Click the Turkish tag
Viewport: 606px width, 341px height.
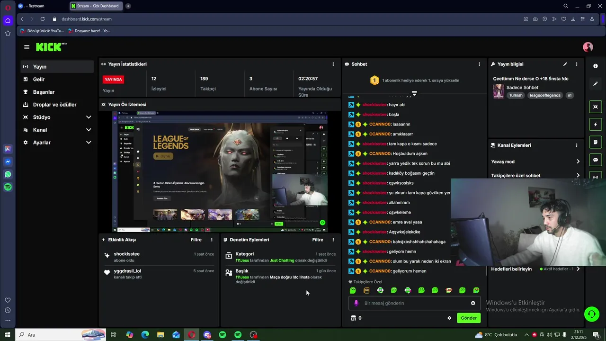(516, 95)
